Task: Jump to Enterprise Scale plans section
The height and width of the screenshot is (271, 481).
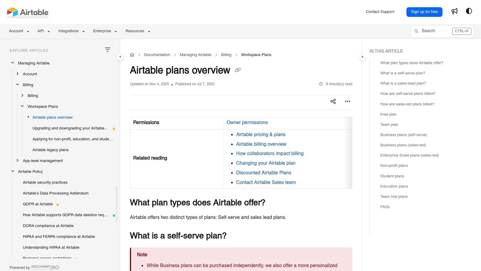Action: tap(409, 155)
